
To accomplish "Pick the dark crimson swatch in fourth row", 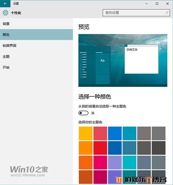I will coord(100,177).
